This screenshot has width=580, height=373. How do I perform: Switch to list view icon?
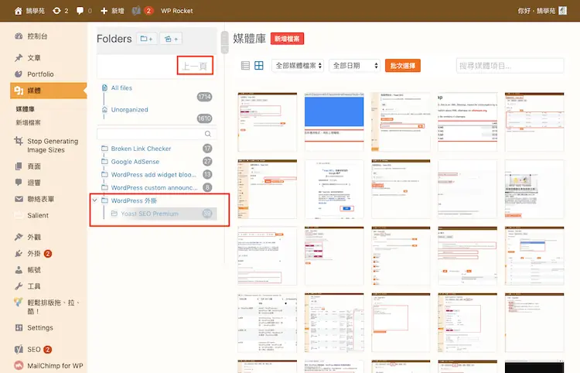(x=245, y=66)
